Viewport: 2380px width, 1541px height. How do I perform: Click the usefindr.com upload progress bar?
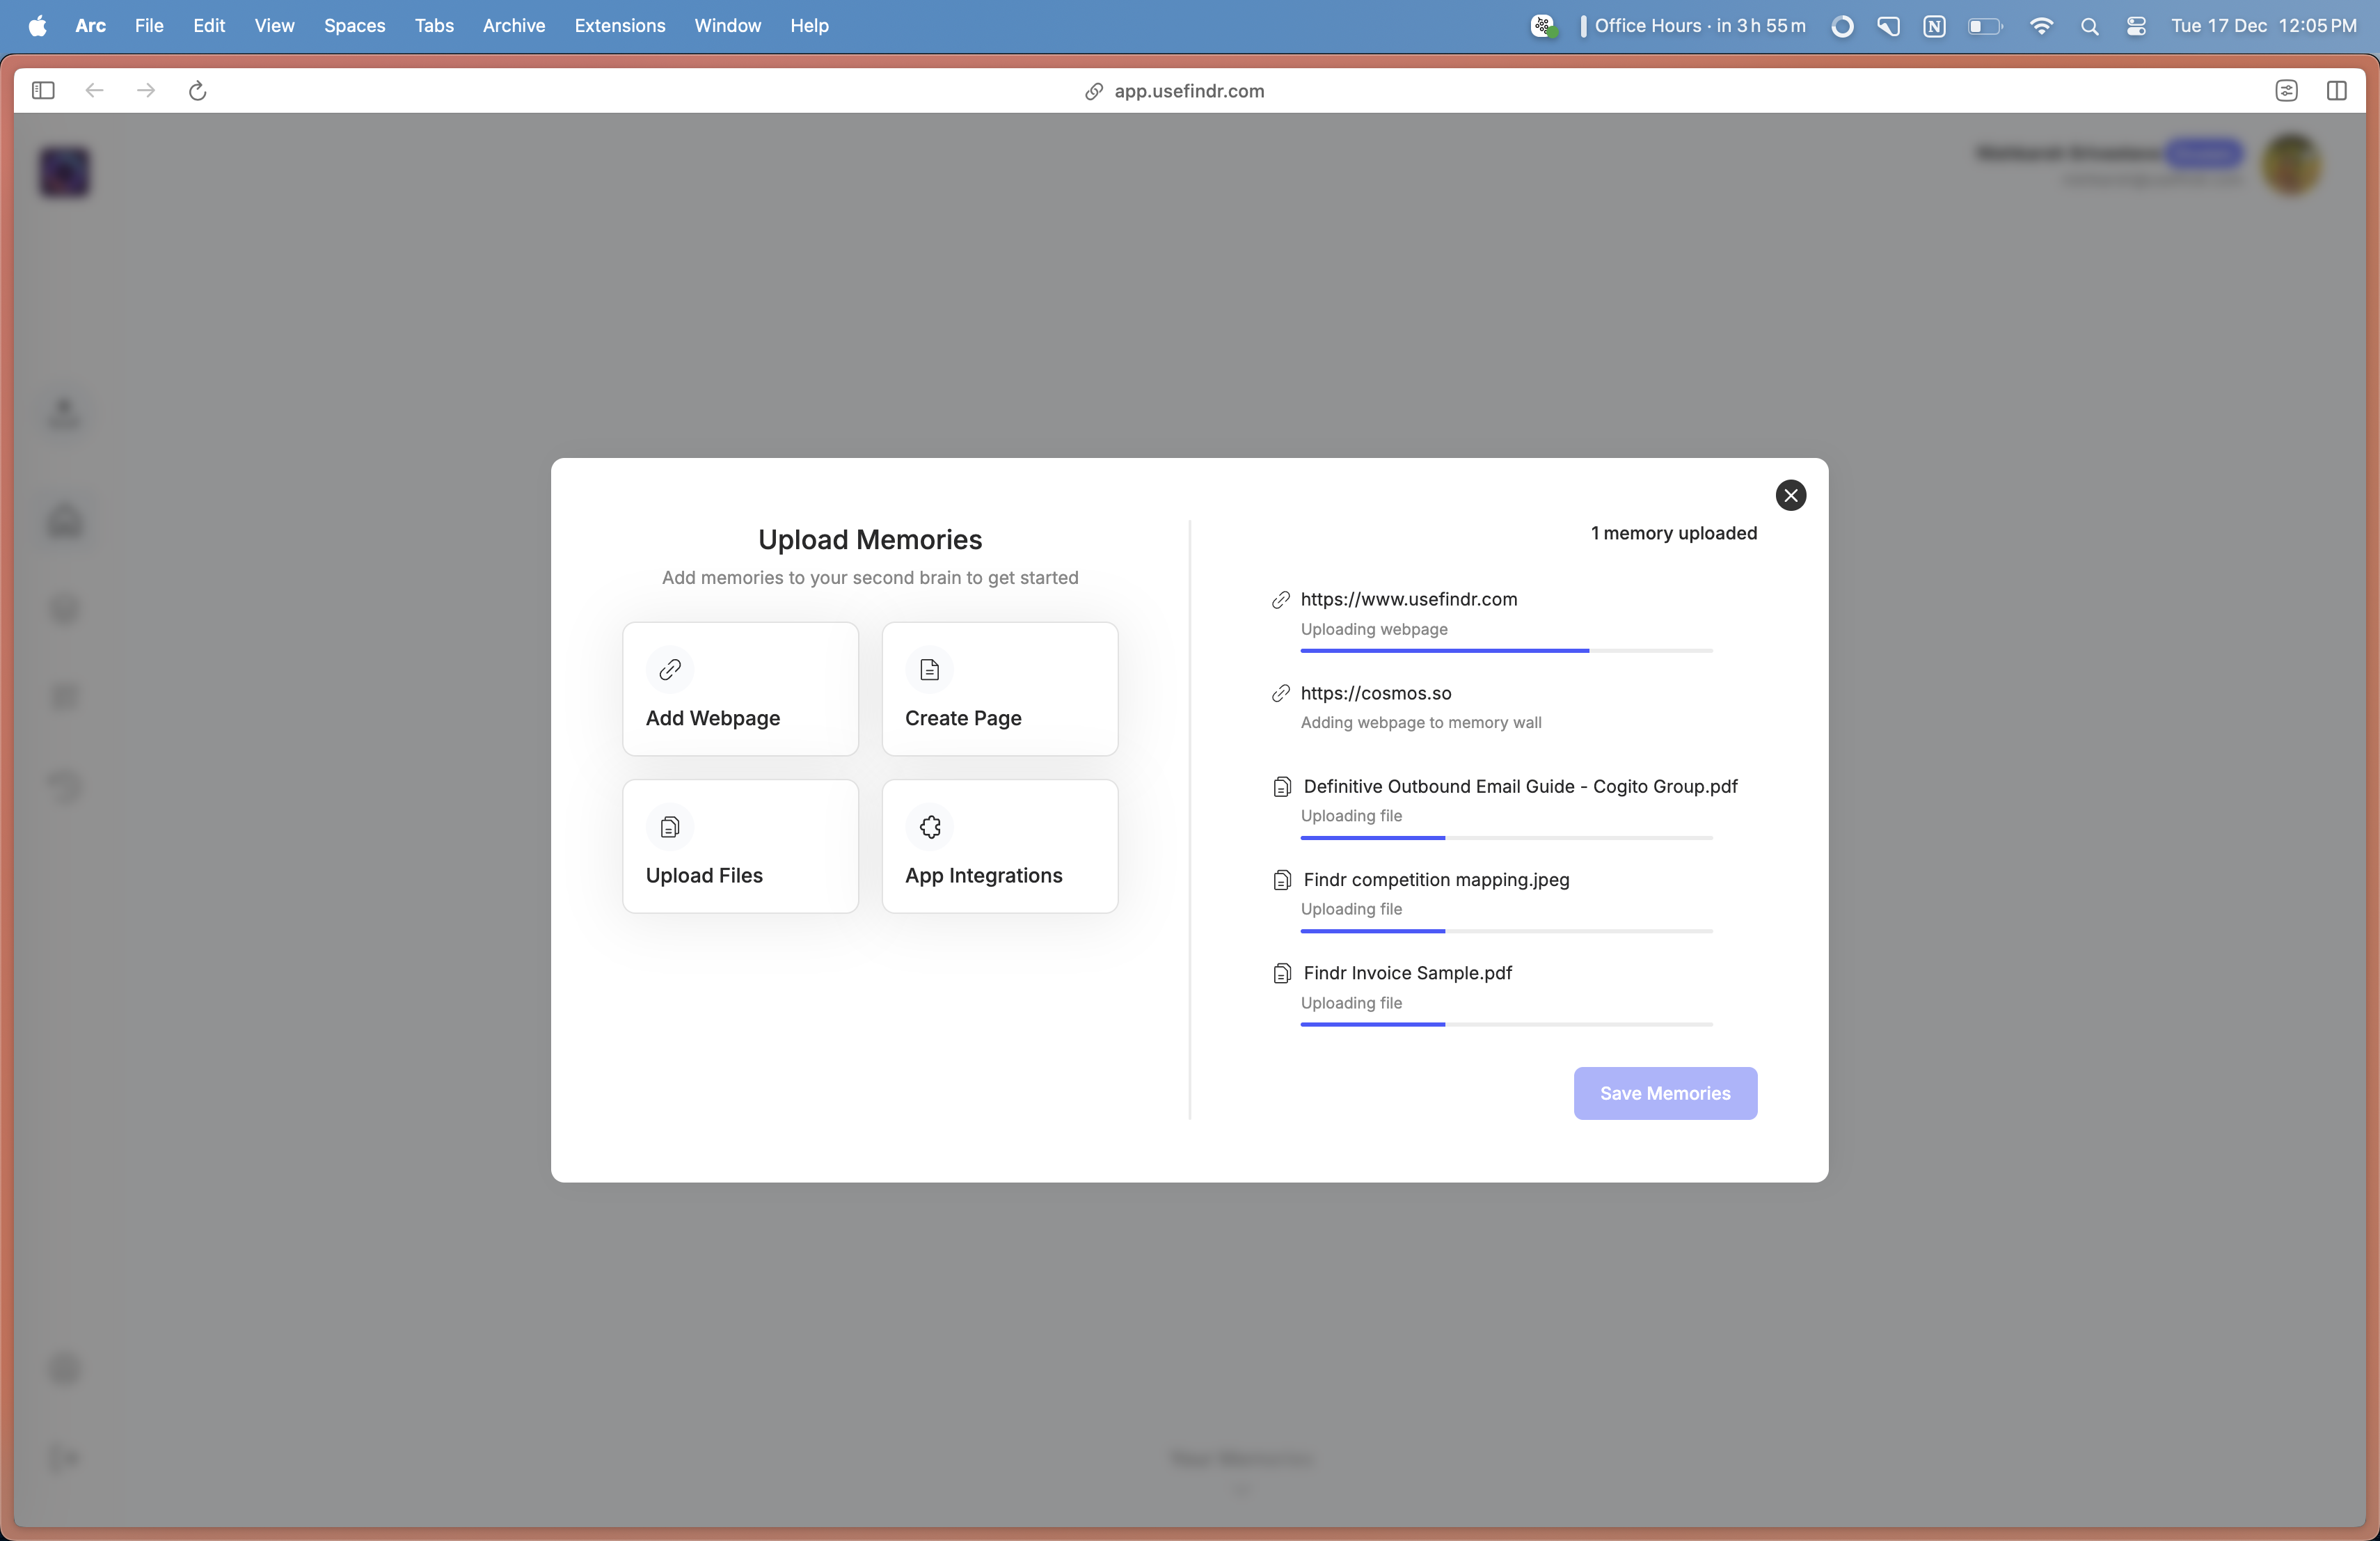(x=1506, y=651)
